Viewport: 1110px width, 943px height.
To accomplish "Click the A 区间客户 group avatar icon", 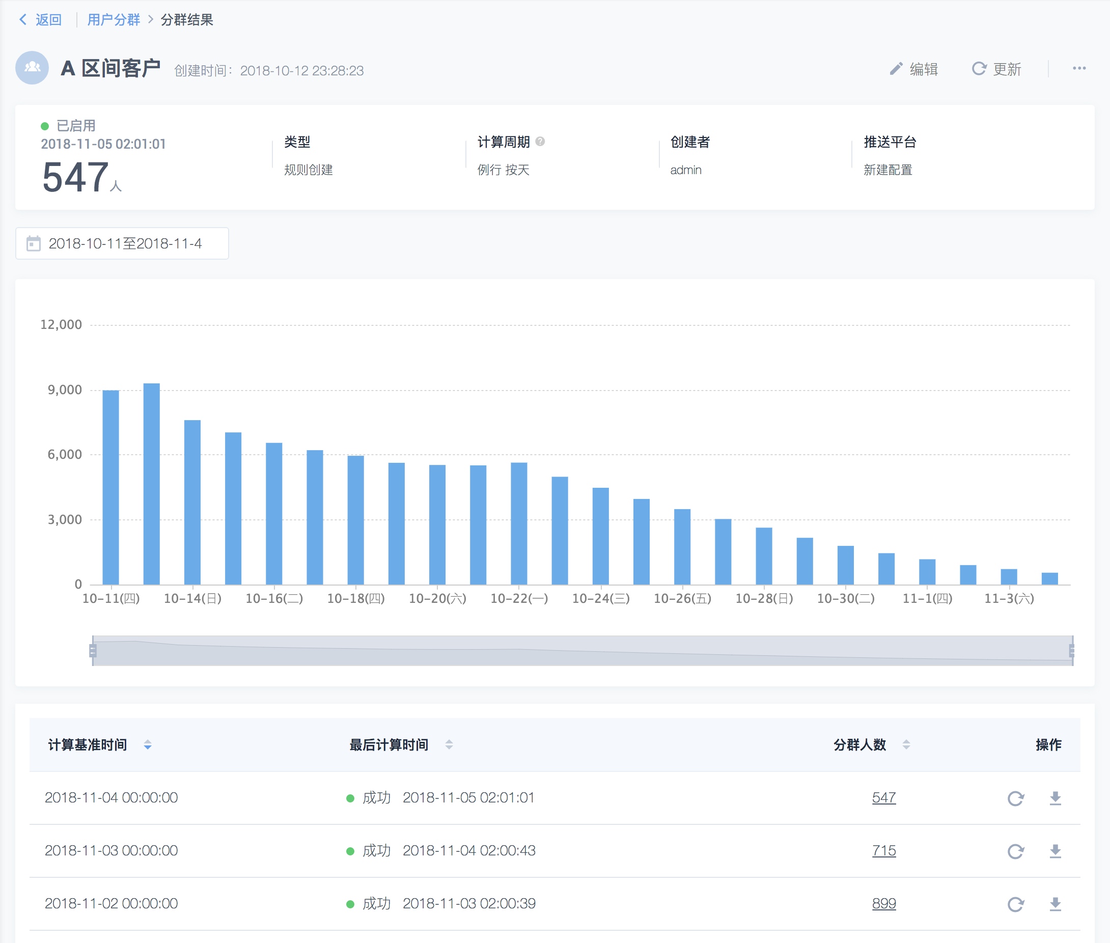I will (32, 68).
